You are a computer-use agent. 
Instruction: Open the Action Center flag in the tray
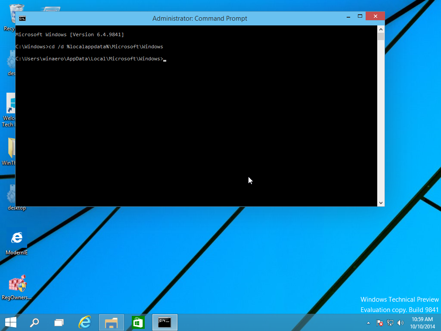[380, 322]
